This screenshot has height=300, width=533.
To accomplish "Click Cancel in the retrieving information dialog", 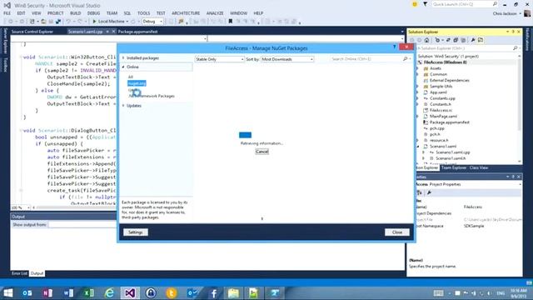I will pos(262,152).
